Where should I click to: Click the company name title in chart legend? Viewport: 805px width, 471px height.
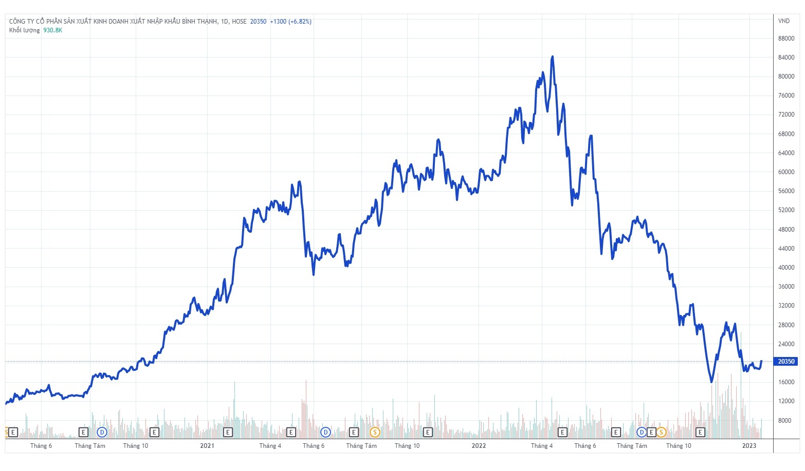[x=118, y=22]
